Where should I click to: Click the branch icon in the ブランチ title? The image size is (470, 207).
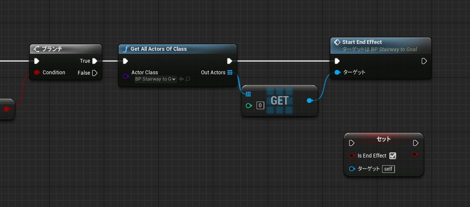click(37, 49)
